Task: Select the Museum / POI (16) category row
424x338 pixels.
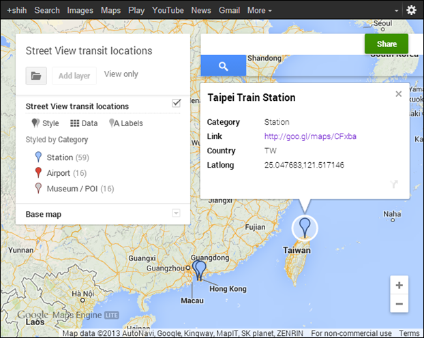Action: (74, 188)
